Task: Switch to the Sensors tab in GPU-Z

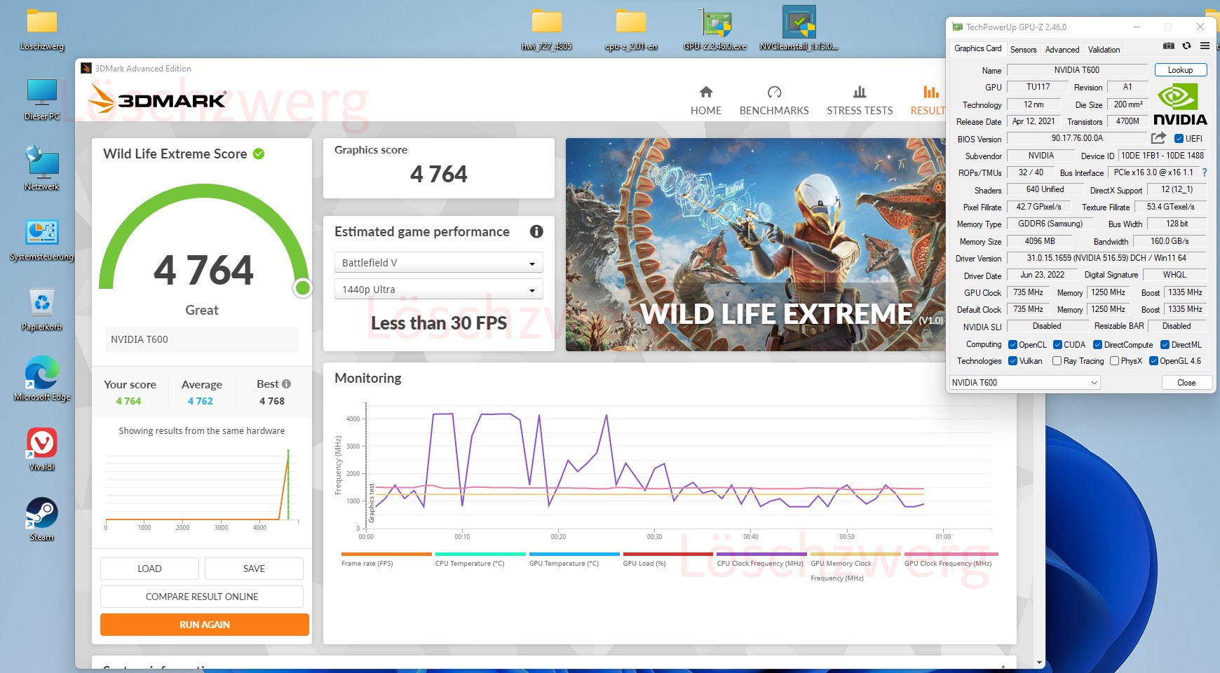Action: pos(1023,49)
